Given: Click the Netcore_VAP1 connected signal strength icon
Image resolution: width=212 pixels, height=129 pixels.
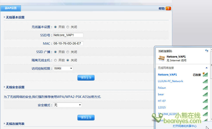Looking at the screenshot, I should click(x=205, y=75).
